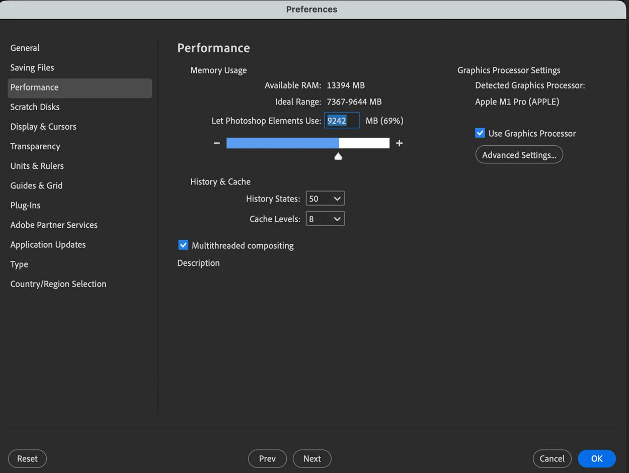
Task: Open Guides & Grid preferences
Action: click(x=36, y=185)
